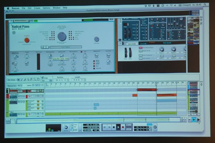
Task: Select the Small Room ambience button
Action: [94, 61]
